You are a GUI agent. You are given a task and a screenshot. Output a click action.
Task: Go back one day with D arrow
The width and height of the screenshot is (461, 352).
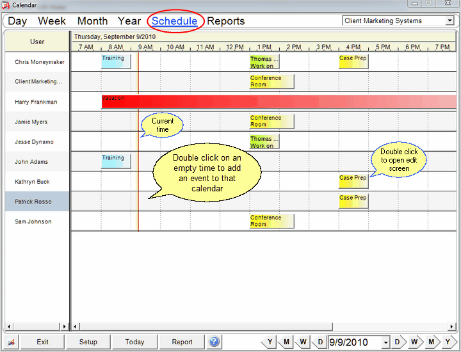(319, 342)
